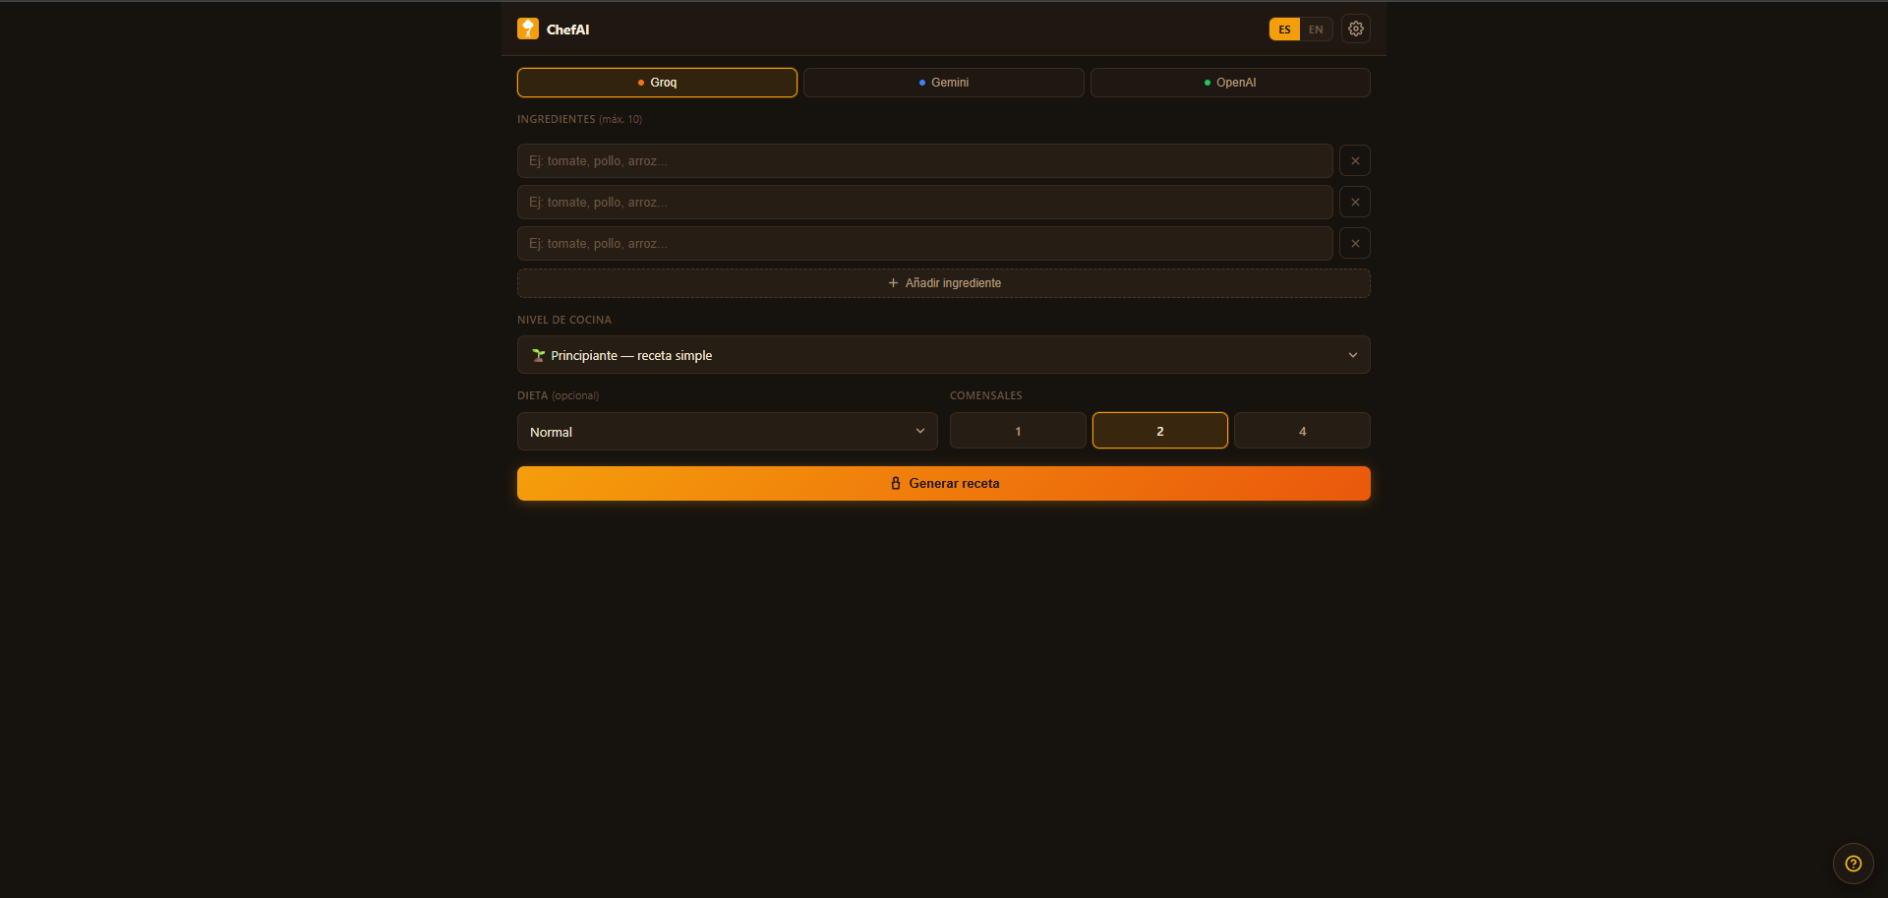Click the Generar receta button
1888x898 pixels.
(944, 483)
